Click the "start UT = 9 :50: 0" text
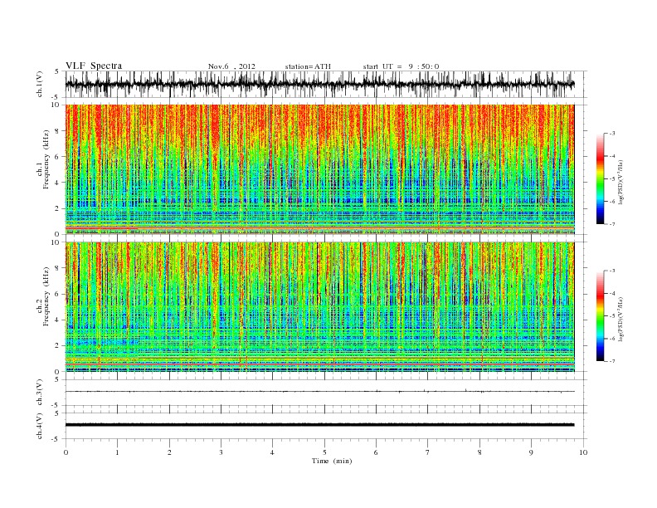Image resolution: width=657 pixels, height=508 pixels. coord(401,66)
